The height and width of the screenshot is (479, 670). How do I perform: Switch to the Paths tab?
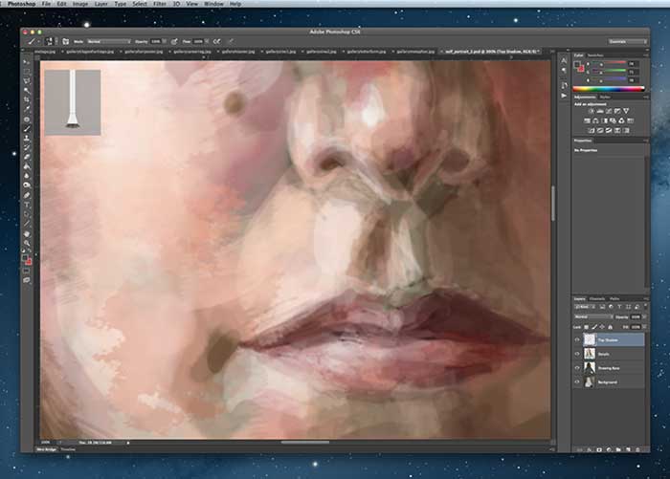pos(614,299)
